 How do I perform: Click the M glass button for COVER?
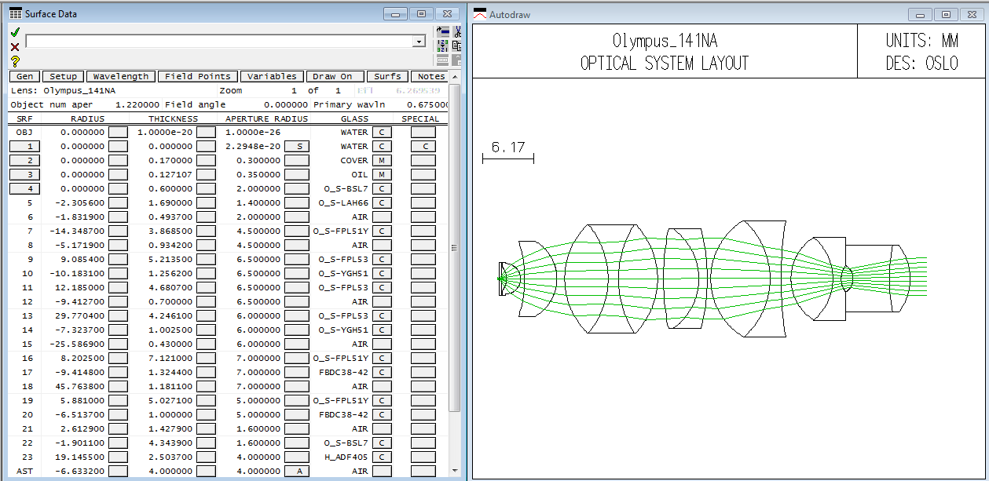pos(382,160)
